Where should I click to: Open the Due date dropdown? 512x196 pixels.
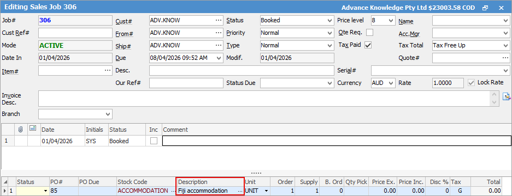click(x=219, y=58)
